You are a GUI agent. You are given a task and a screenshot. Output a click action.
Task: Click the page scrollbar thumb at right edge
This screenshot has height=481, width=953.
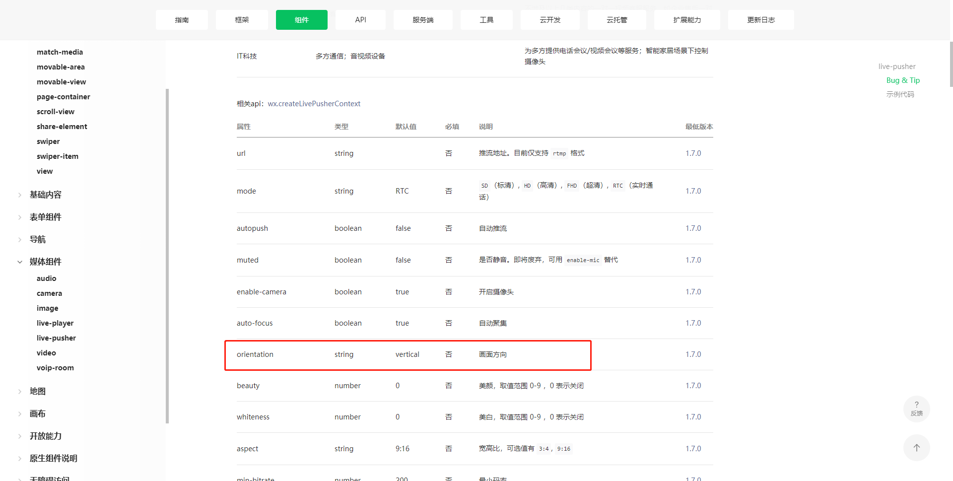pos(951,64)
